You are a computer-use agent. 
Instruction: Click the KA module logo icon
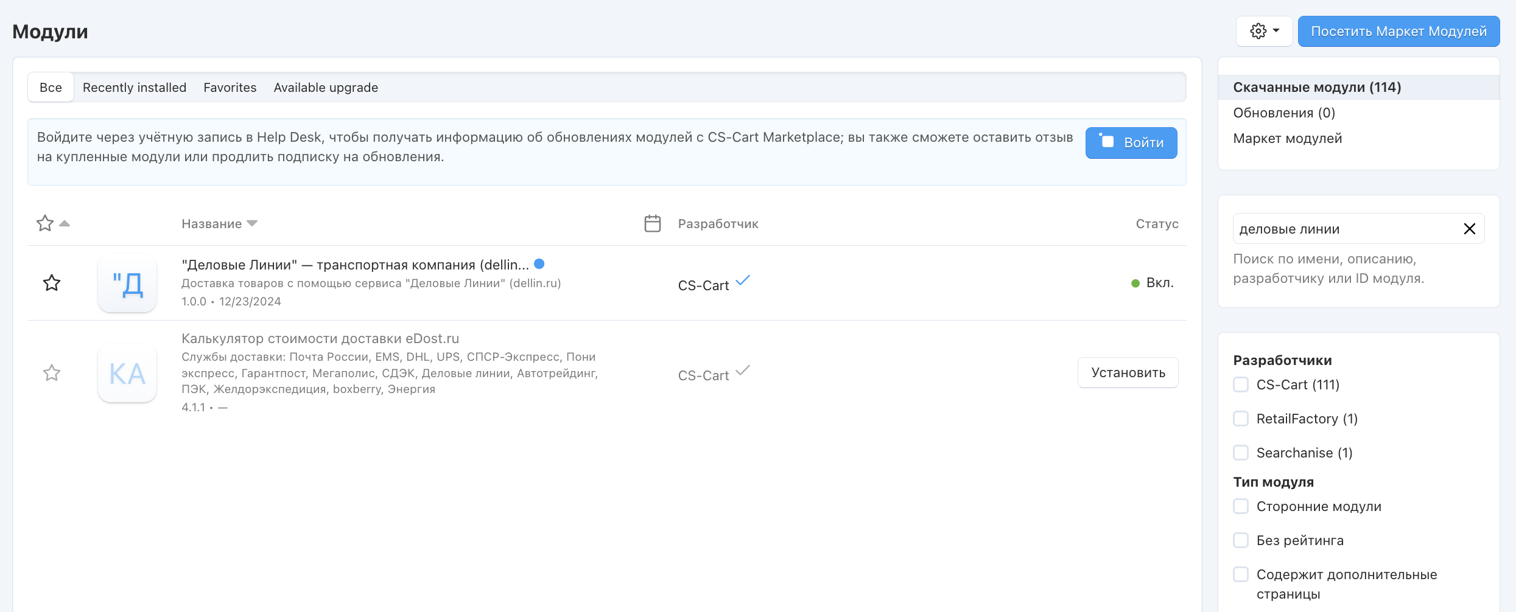click(127, 374)
